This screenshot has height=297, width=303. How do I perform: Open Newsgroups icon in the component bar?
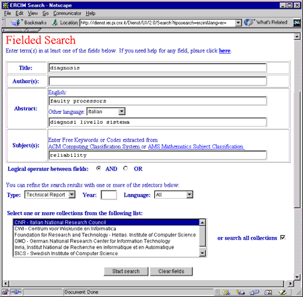pyautogui.click(x=255, y=292)
